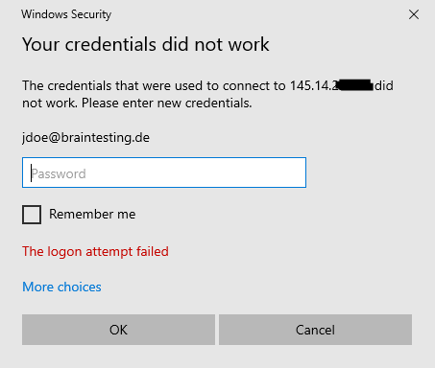435x368 pixels.
Task: Enable the Remember me checkbox
Action: pyautogui.click(x=32, y=215)
